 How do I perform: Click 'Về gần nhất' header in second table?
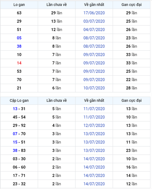coord(94,101)
